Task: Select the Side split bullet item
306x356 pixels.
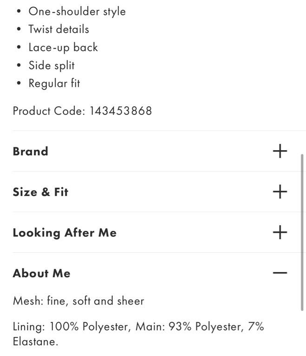Action: click(52, 65)
